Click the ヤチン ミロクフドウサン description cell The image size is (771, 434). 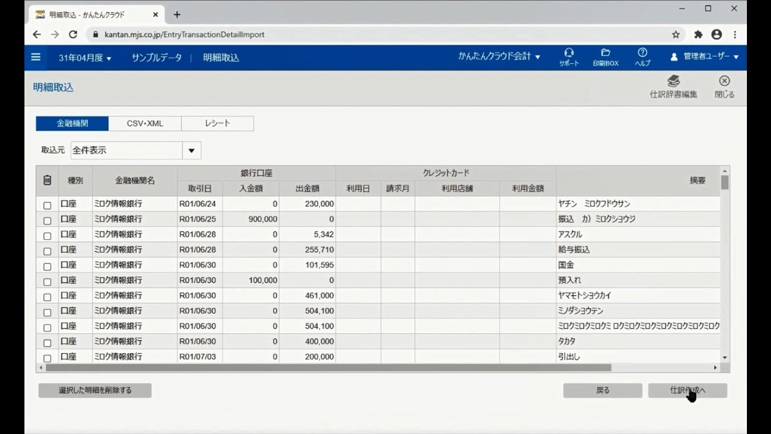[638, 204]
